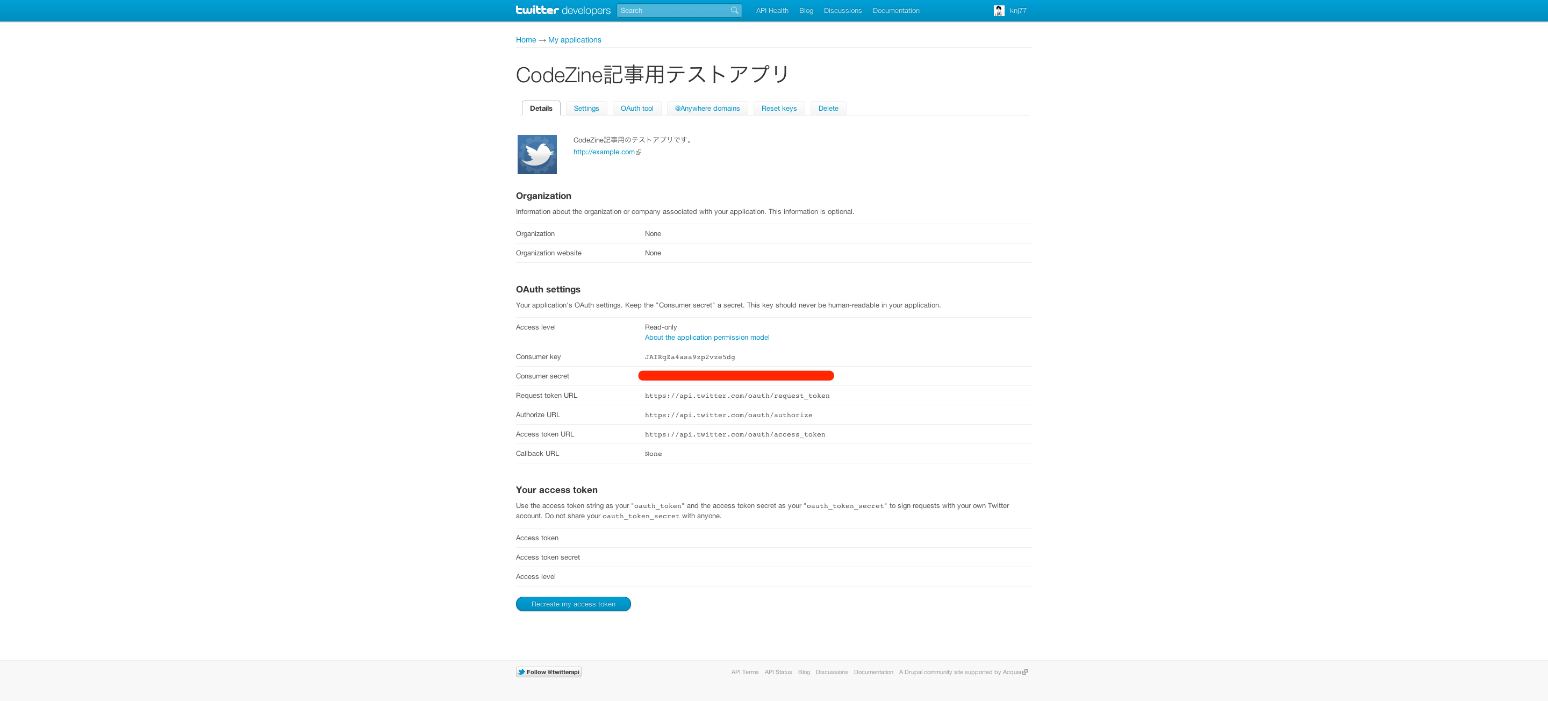Image resolution: width=1548 pixels, height=701 pixels.
Task: Click the consumer key value JAIRqZa4asa9zp2vze5dg
Action: point(690,357)
